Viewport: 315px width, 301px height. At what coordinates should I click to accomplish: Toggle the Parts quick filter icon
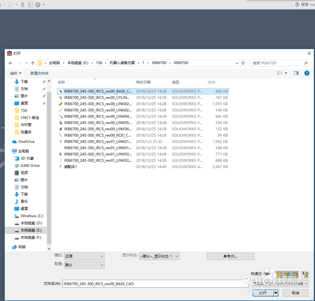pos(279,274)
